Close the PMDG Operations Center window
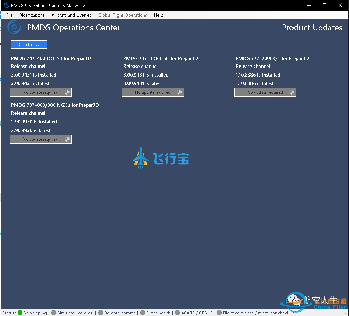 click(x=340, y=5)
